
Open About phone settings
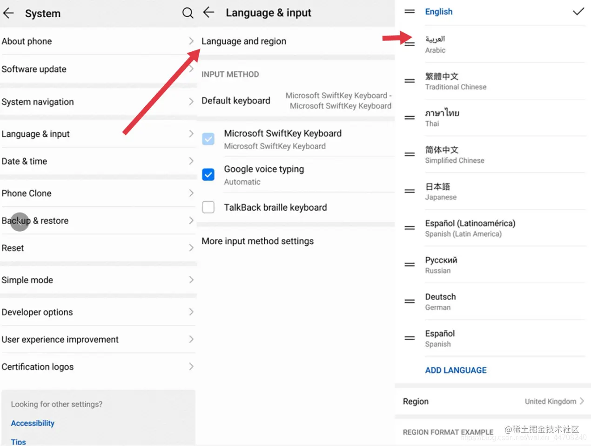click(x=98, y=41)
